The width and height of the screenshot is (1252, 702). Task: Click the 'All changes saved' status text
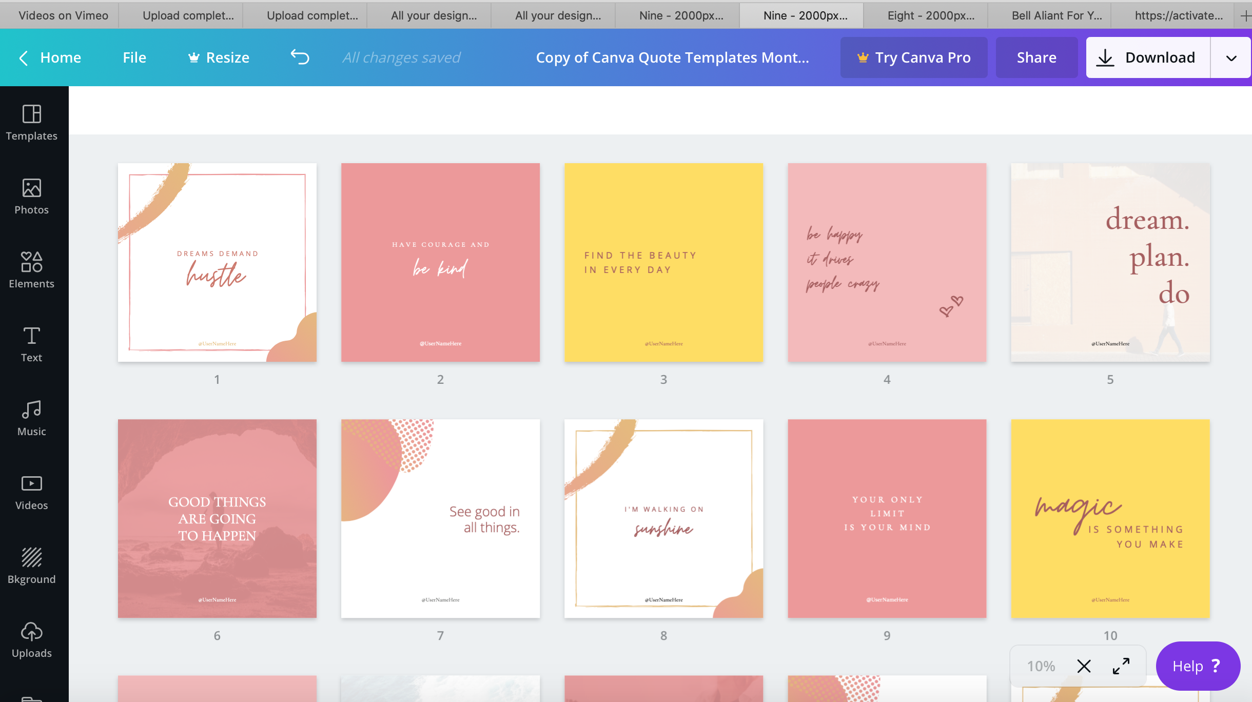click(x=401, y=57)
